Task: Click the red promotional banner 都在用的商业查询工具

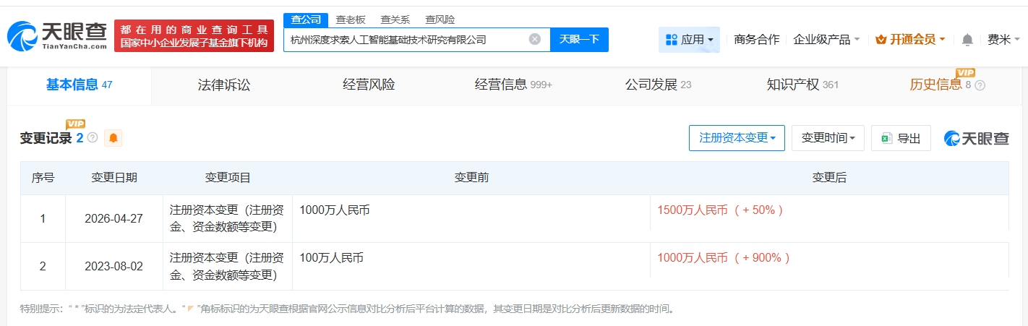Action: pos(194,35)
